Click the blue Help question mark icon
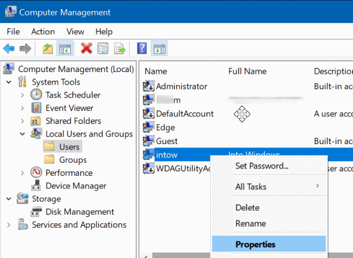Screen dimensions: 353x258 pyautogui.click(x=142, y=48)
